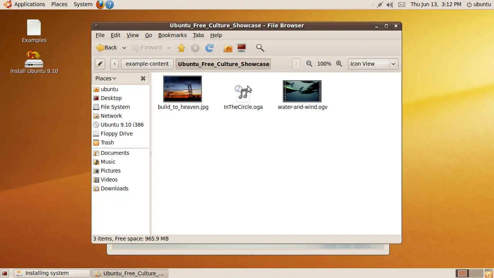
Task: Go up to parent folder arrow icon
Action: click(181, 48)
